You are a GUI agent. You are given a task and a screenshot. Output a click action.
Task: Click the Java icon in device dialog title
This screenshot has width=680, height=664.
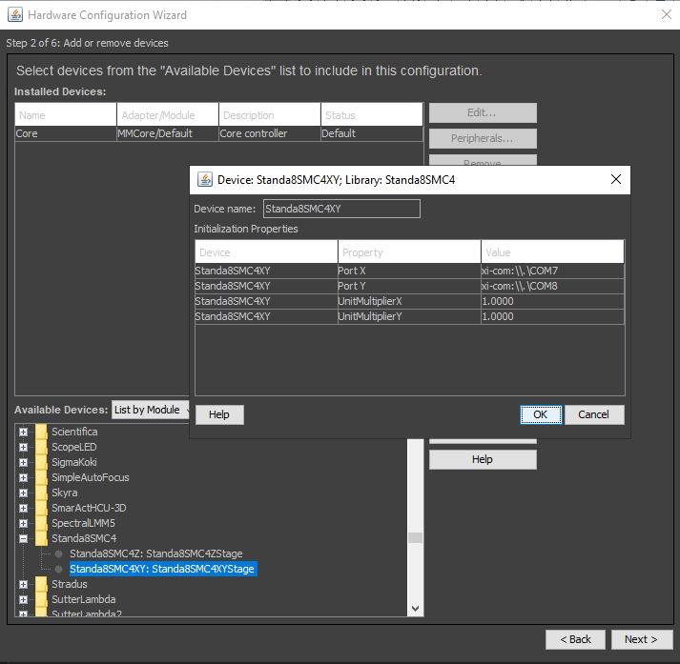point(204,179)
